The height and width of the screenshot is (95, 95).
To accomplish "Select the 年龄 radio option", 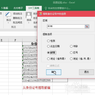I will pyautogui.click(x=71, y=46).
